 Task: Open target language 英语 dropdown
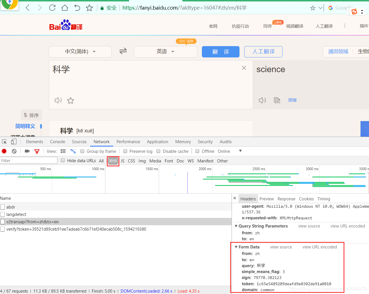(165, 51)
